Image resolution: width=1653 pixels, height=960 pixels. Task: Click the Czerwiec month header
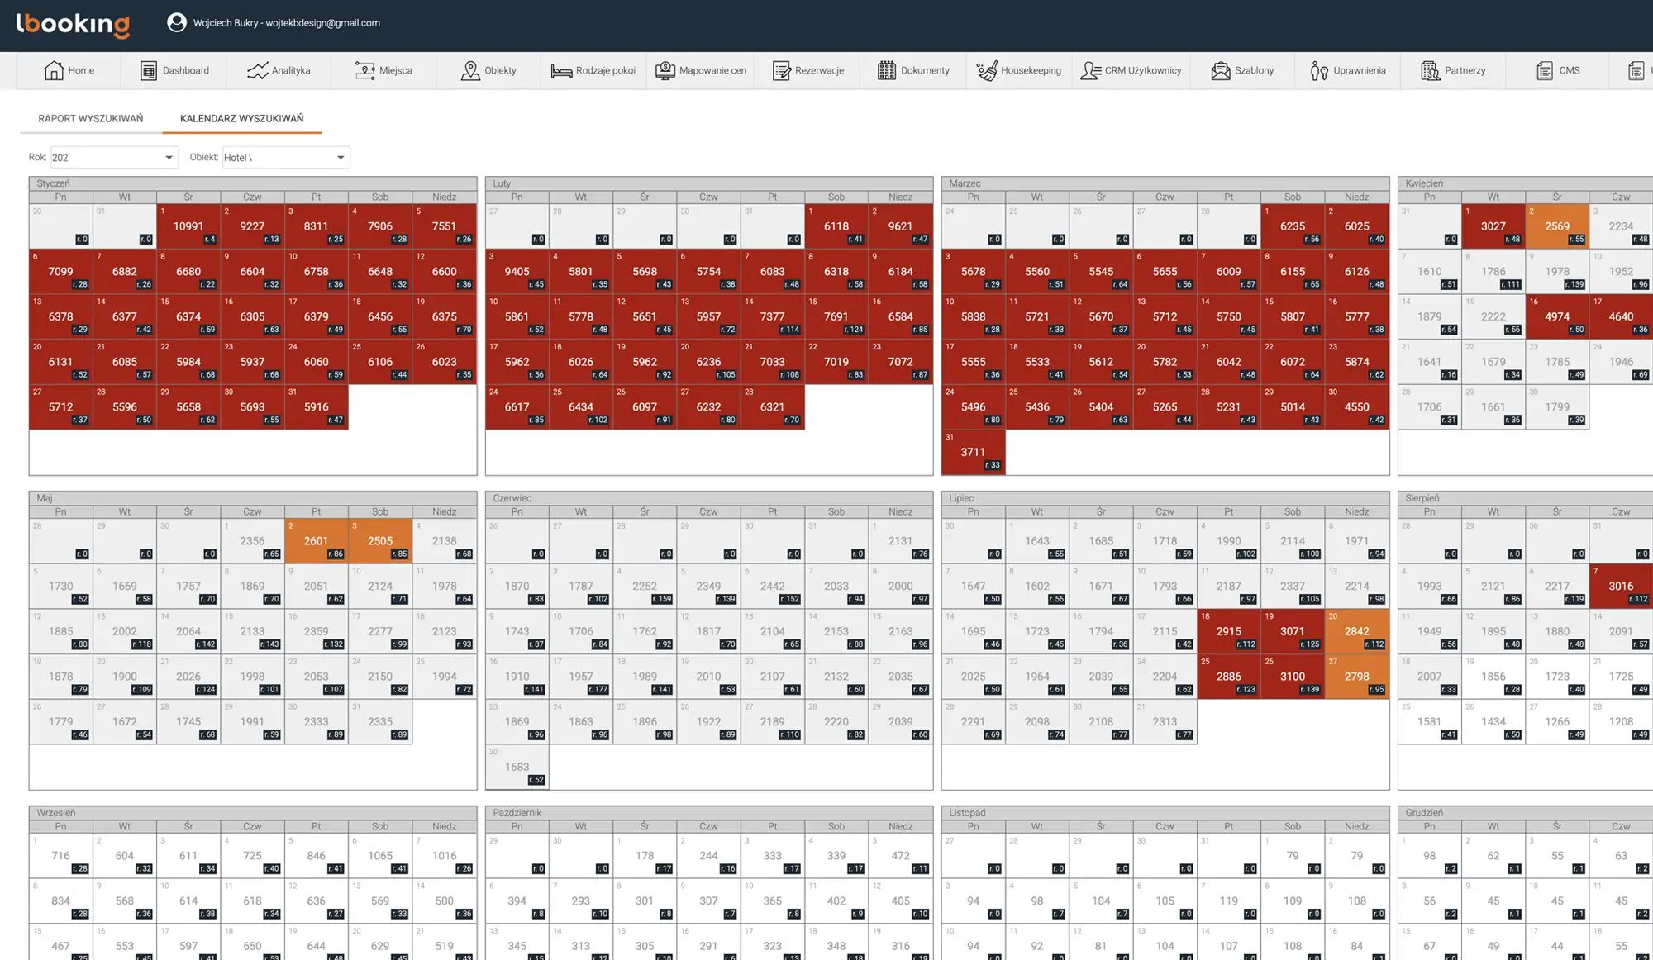pyautogui.click(x=709, y=498)
